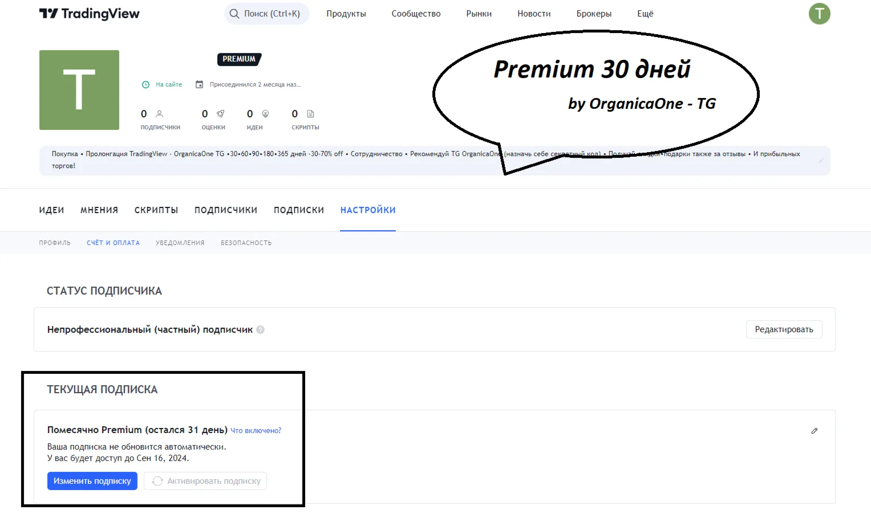Click the PREMIUM badge
The image size is (871, 518).
coord(239,59)
